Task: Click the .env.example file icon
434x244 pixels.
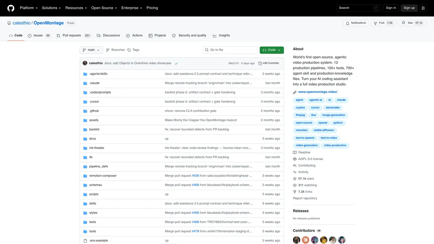Action: pos(85,241)
